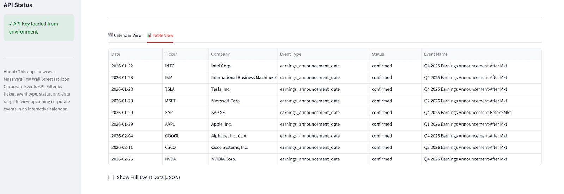This screenshot has width=564, height=194.
Task: Sort by the Event Type column header
Action: pyautogui.click(x=290, y=54)
